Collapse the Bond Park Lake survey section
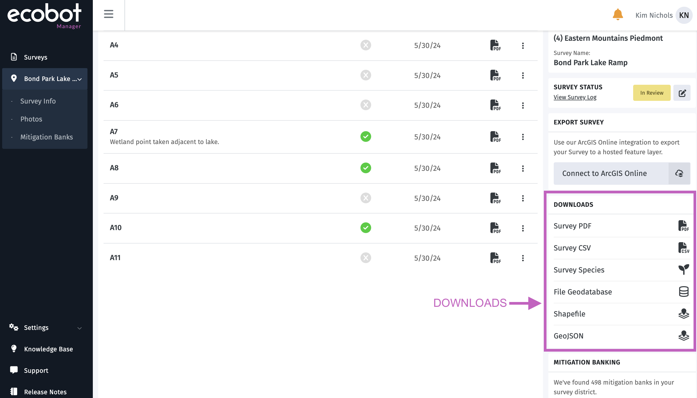Screen dimensions: 697x398 (80, 79)
